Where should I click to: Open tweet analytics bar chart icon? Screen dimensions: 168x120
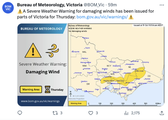coord(126,113)
